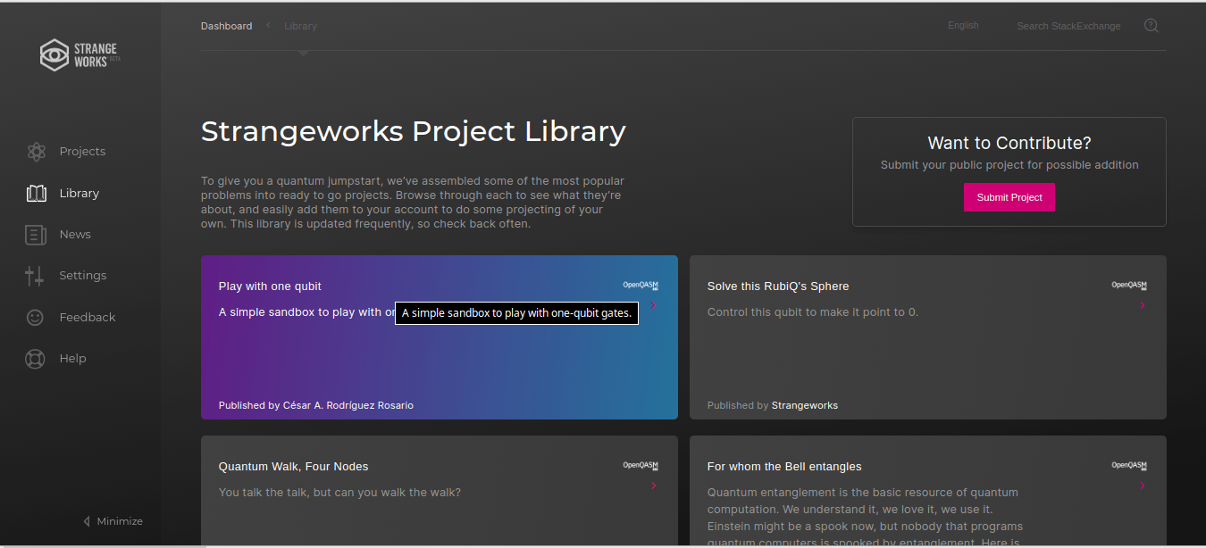Click OpenQASM badge on Bell entangles card

pyautogui.click(x=1129, y=466)
